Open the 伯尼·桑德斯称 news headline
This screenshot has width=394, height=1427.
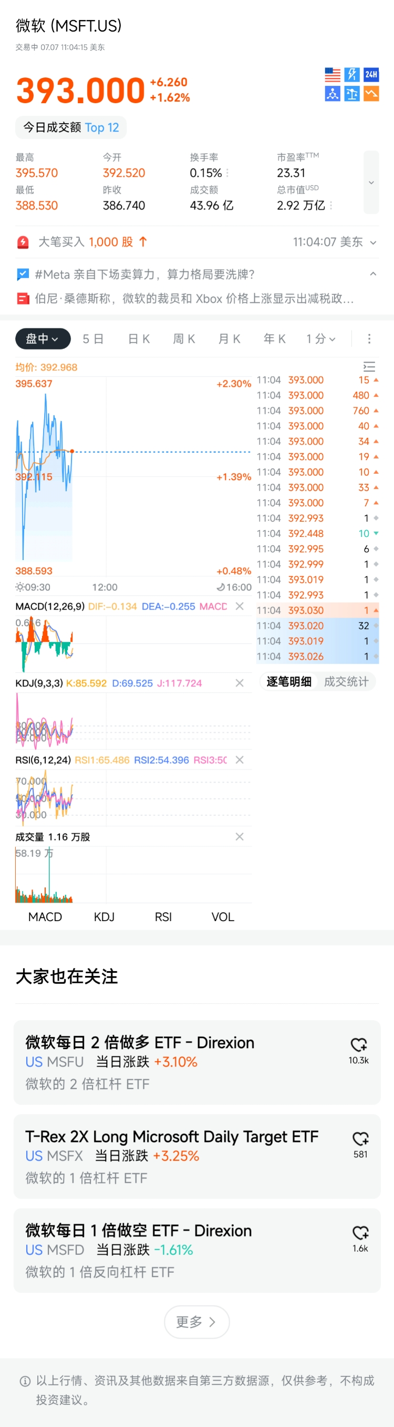click(194, 298)
